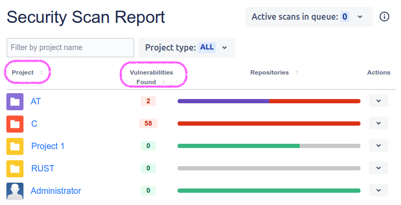Click the purple AT project folder icon

pos(15,102)
